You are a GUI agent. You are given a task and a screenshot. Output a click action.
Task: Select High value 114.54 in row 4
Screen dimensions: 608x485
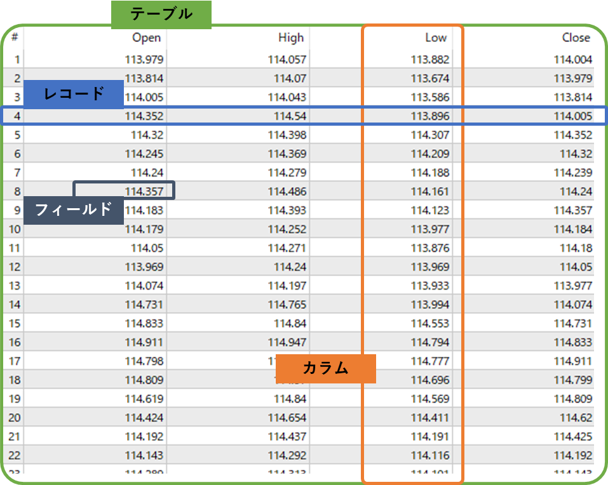pos(290,116)
